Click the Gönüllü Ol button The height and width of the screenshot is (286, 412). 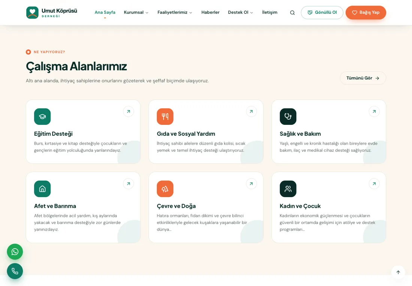coord(322,13)
